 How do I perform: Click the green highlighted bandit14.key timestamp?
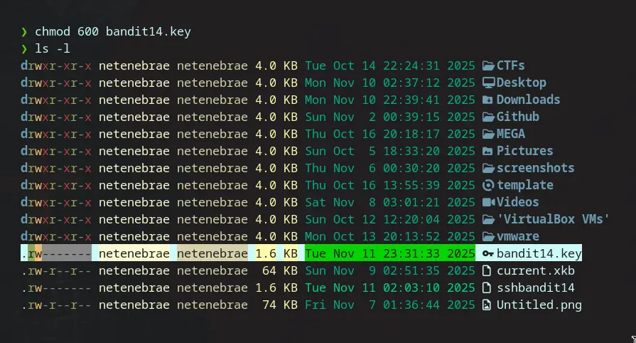click(x=389, y=253)
